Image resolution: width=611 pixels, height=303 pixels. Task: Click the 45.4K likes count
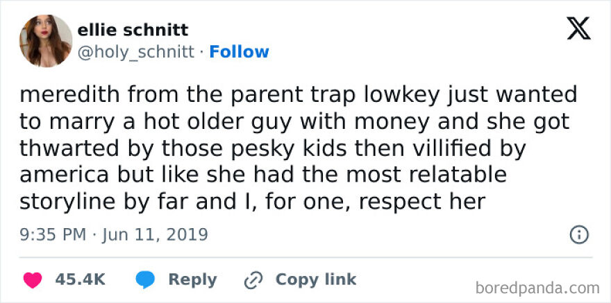click(x=80, y=279)
